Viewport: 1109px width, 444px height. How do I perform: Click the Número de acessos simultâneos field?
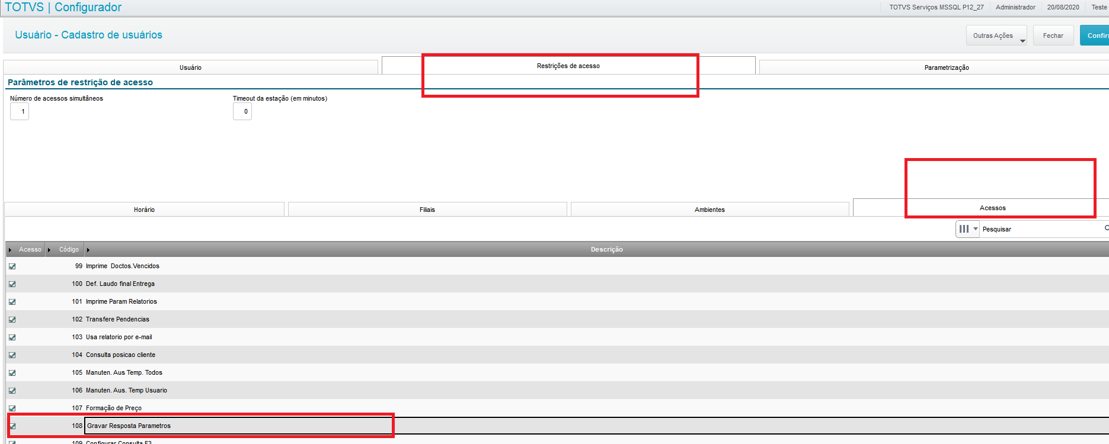pyautogui.click(x=20, y=111)
